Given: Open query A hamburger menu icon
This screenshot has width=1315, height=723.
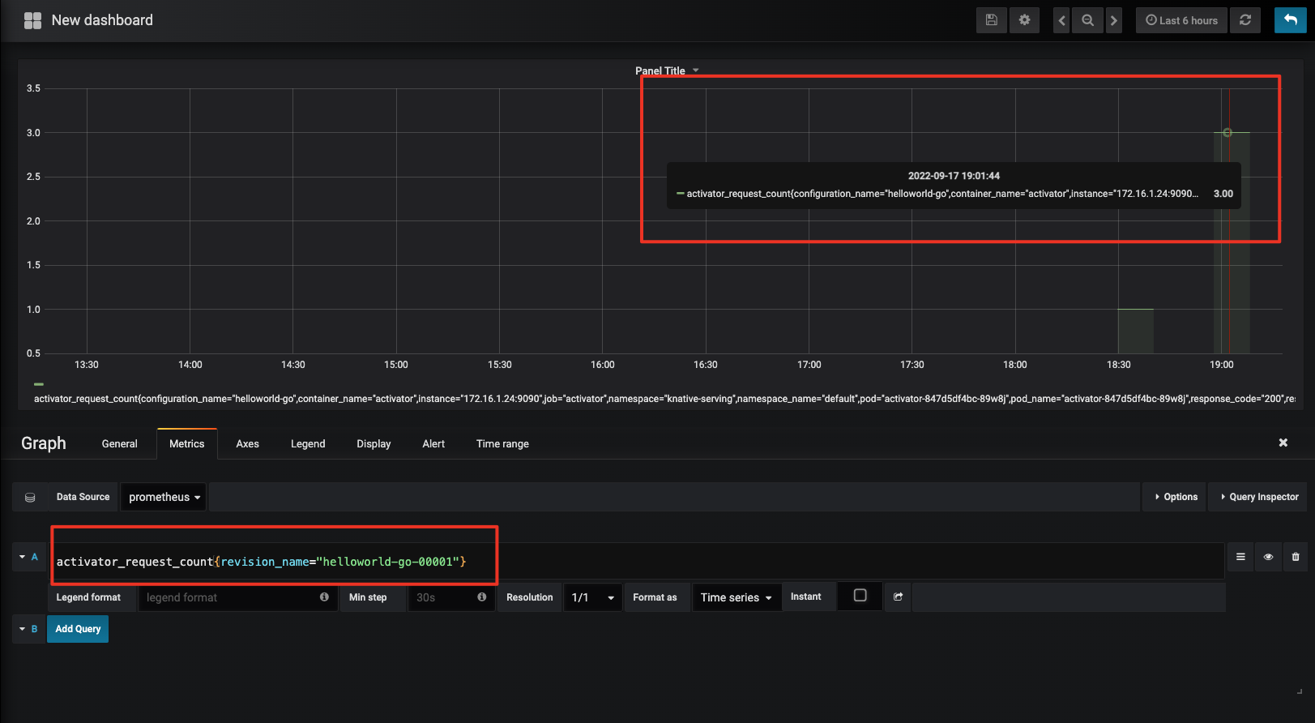Looking at the screenshot, I should point(1240,557).
